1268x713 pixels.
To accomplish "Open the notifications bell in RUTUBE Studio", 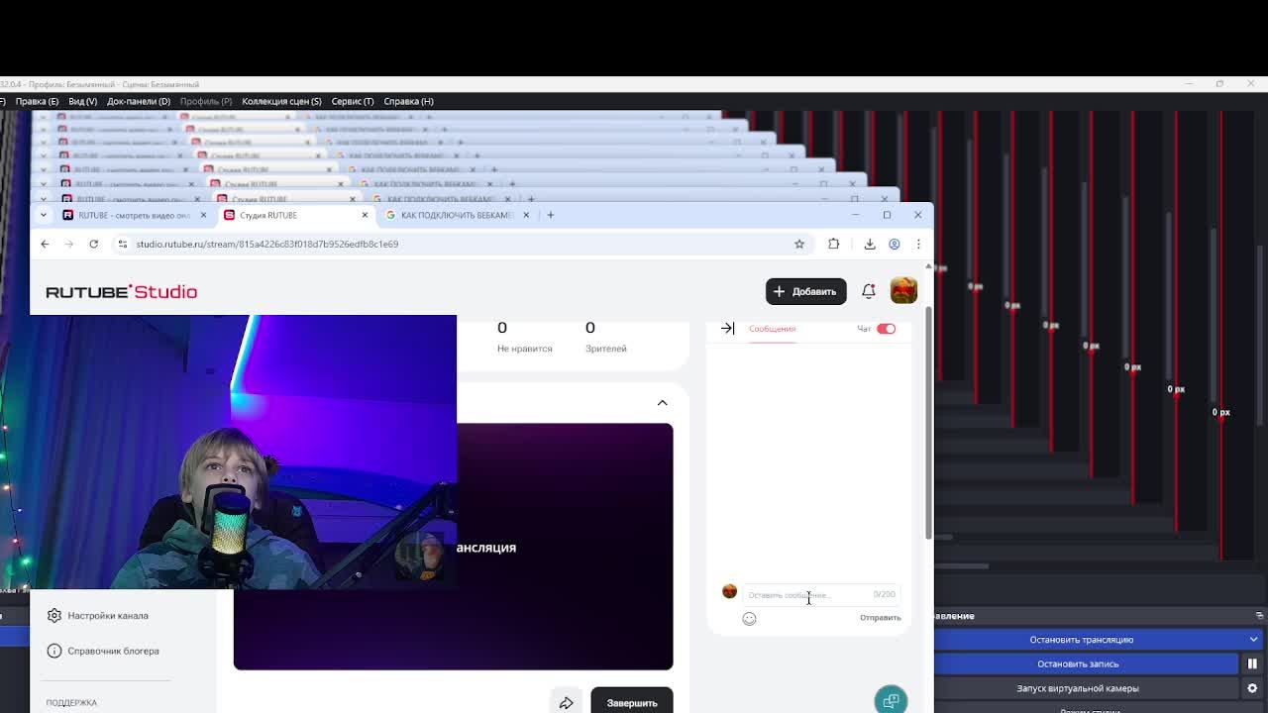I will pyautogui.click(x=868, y=291).
